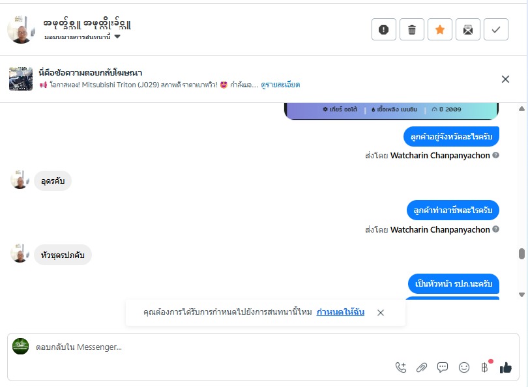Open the Mitsubishi Triton ad thumbnail

[x=21, y=79]
